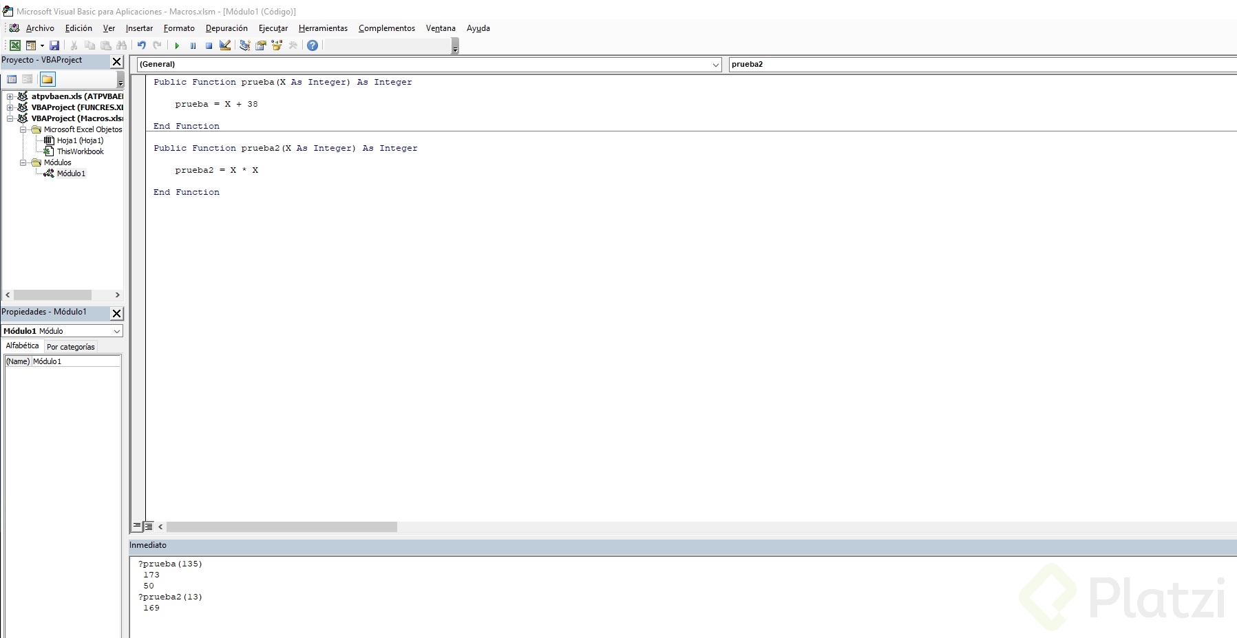
Task: Click Insert UserForm toolbar icon
Action: coord(31,45)
